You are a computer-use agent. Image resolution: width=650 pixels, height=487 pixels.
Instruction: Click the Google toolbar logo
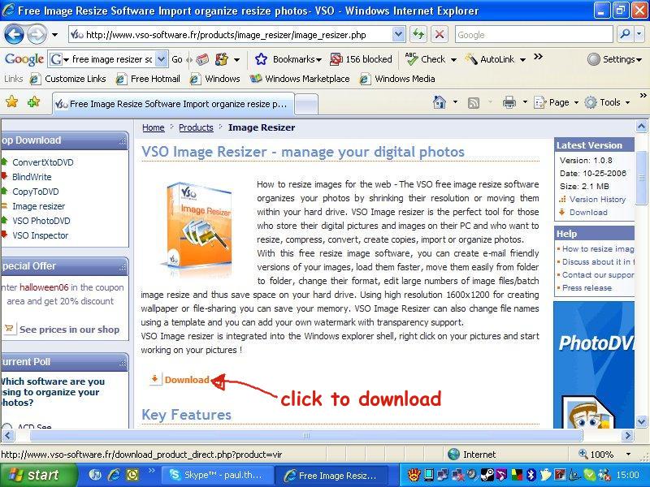[x=24, y=59]
